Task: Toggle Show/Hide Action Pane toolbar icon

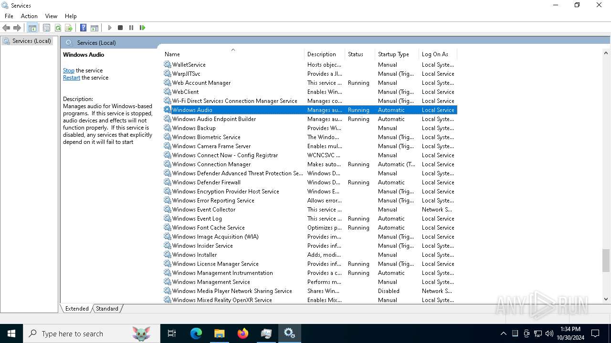Action: pyautogui.click(x=95, y=28)
